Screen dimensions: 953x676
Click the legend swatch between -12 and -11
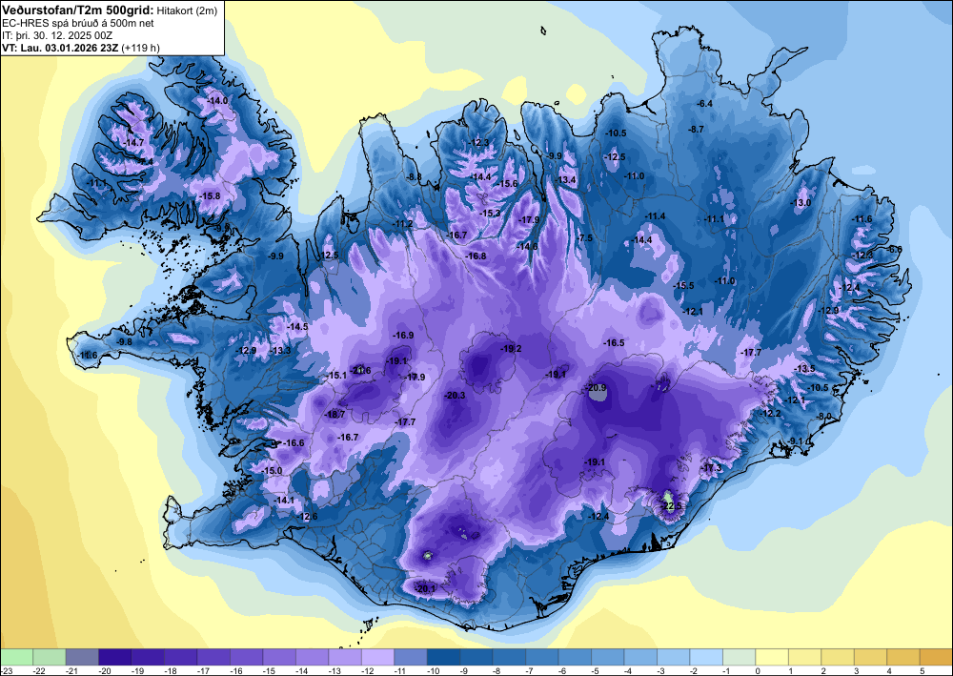[x=377, y=657]
